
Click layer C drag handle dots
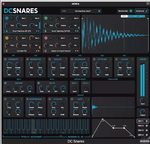(x=4, y=51)
